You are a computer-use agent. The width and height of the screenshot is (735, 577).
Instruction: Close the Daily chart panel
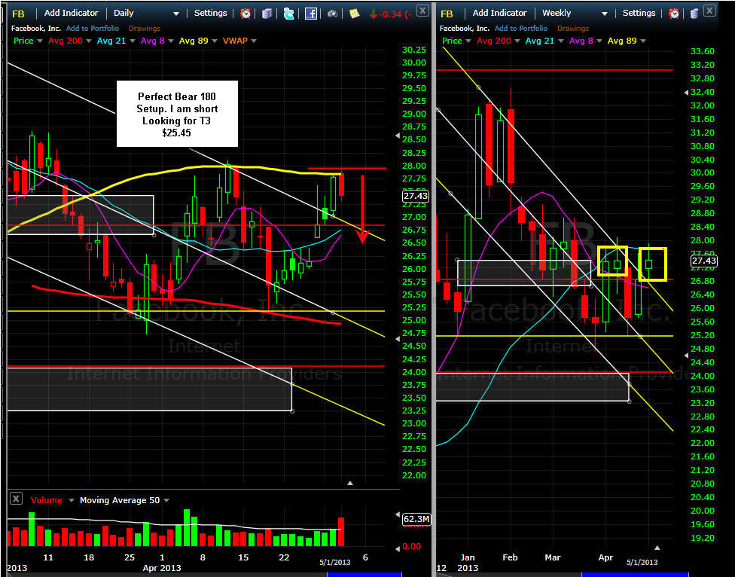click(x=422, y=11)
